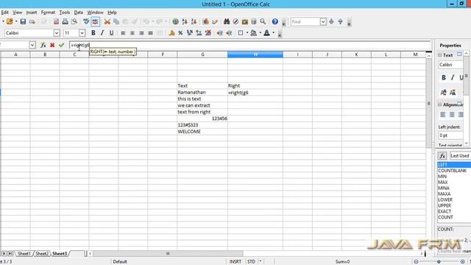Click the Zoom magnifier icon
Screen dimensions: 471x265
[x=263, y=21]
